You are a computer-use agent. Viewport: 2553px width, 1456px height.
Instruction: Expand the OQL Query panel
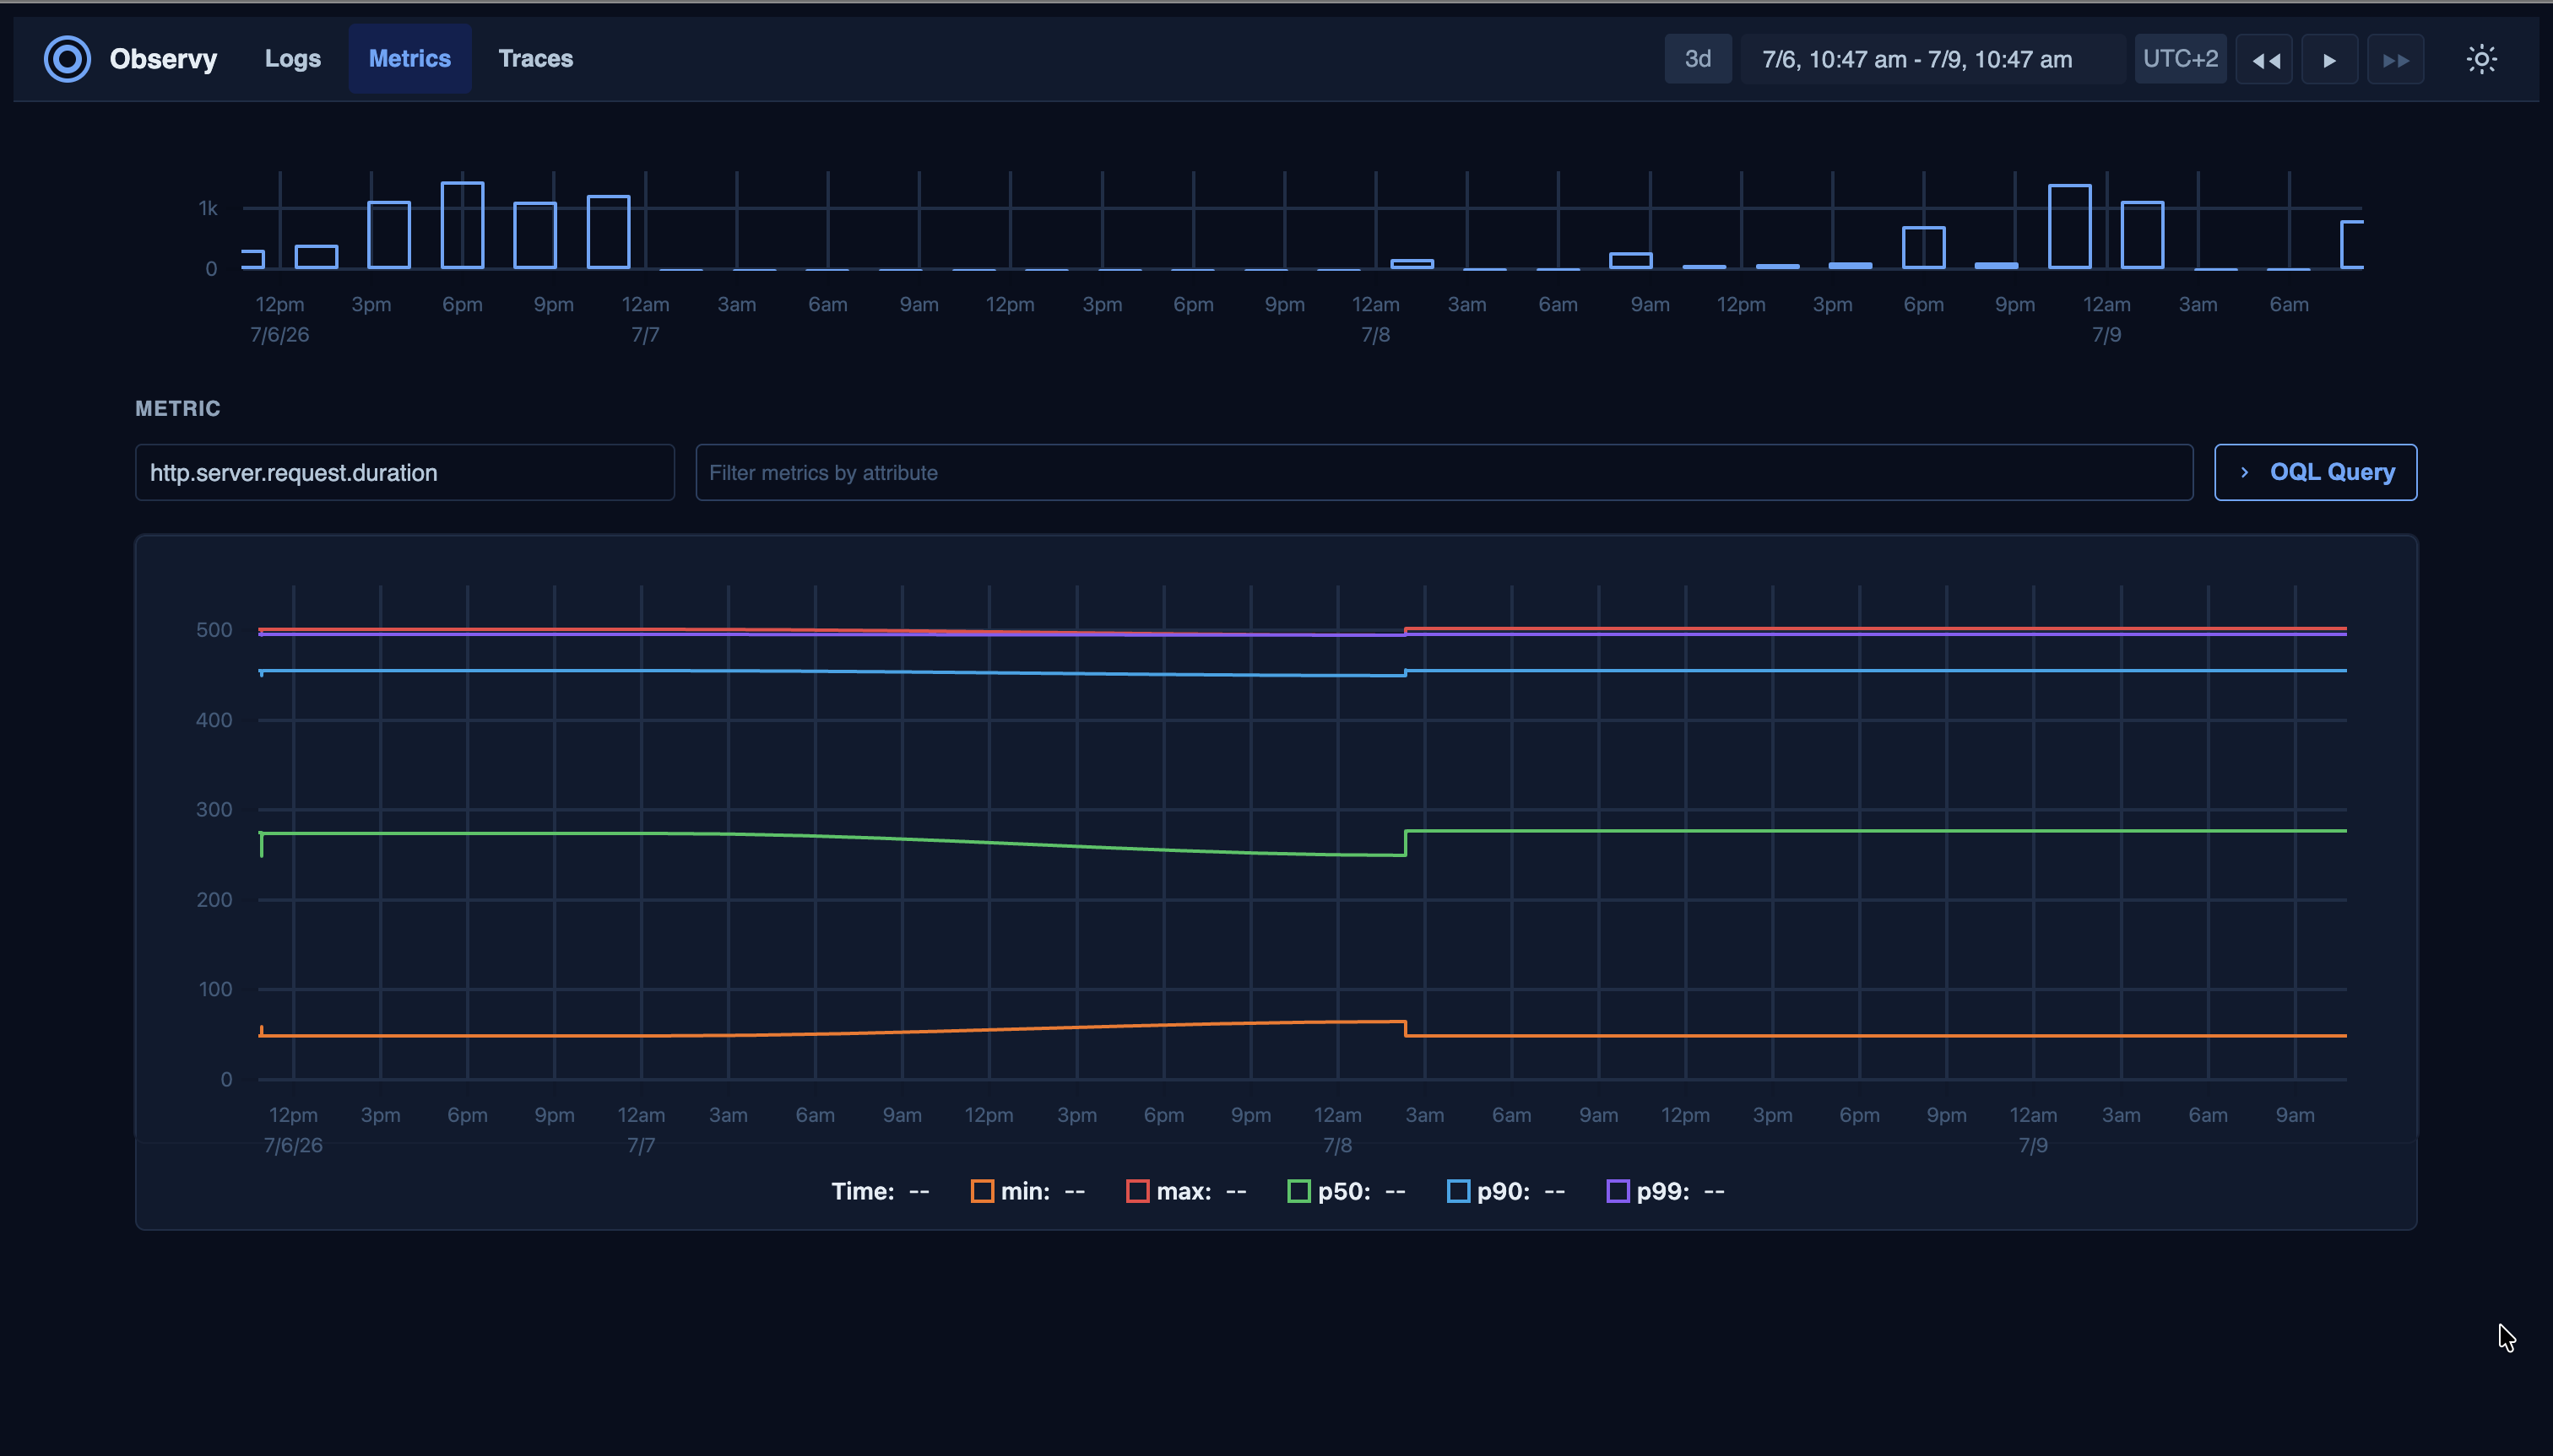click(x=2315, y=472)
